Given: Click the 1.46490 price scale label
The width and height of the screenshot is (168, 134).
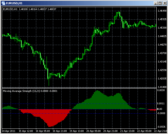Looking at the screenshot, I should pos(162,11).
